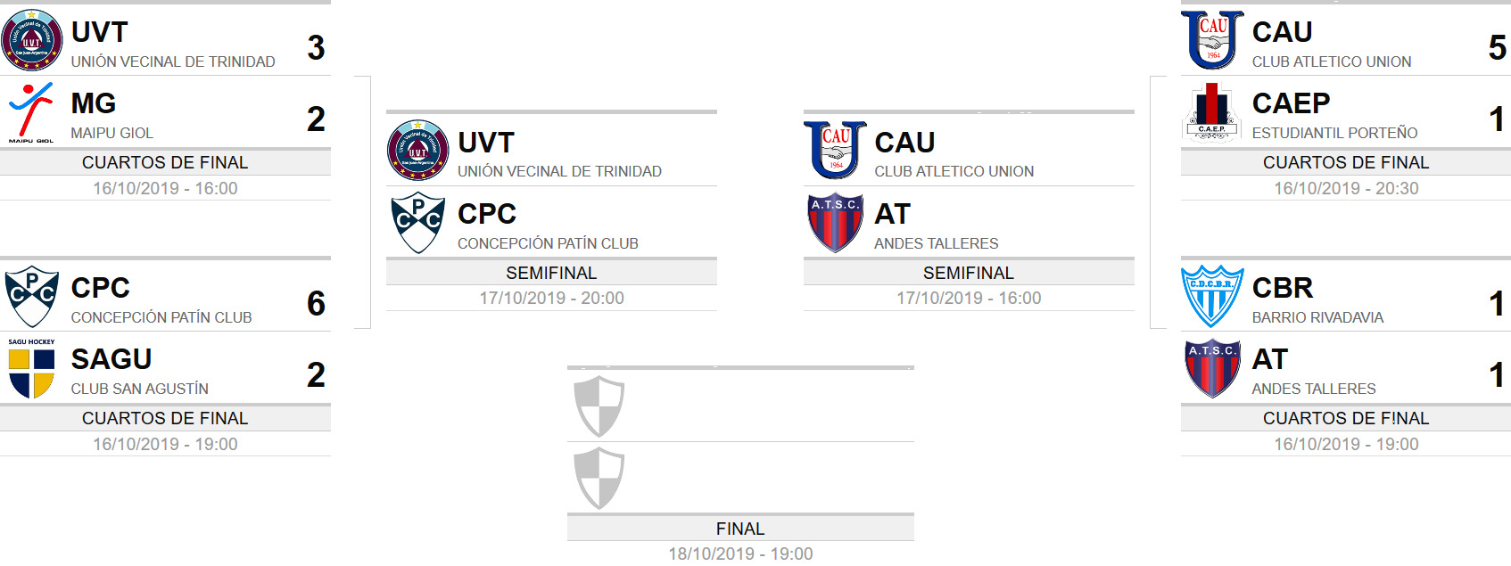Image resolution: width=1511 pixels, height=566 pixels.
Task: Click the Maipu Giol logo
Action: click(x=32, y=112)
